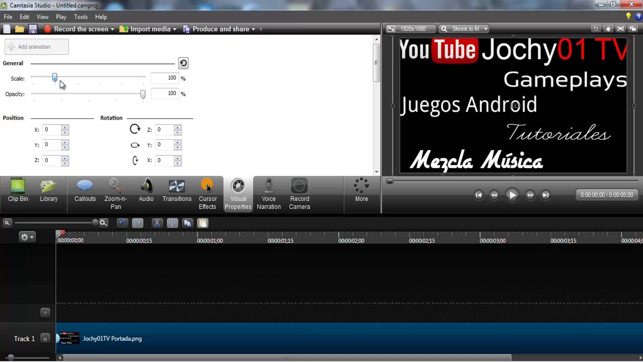Viewport: 643px width, 362px height.
Task: Jump to previous clip in preview
Action: click(x=479, y=195)
